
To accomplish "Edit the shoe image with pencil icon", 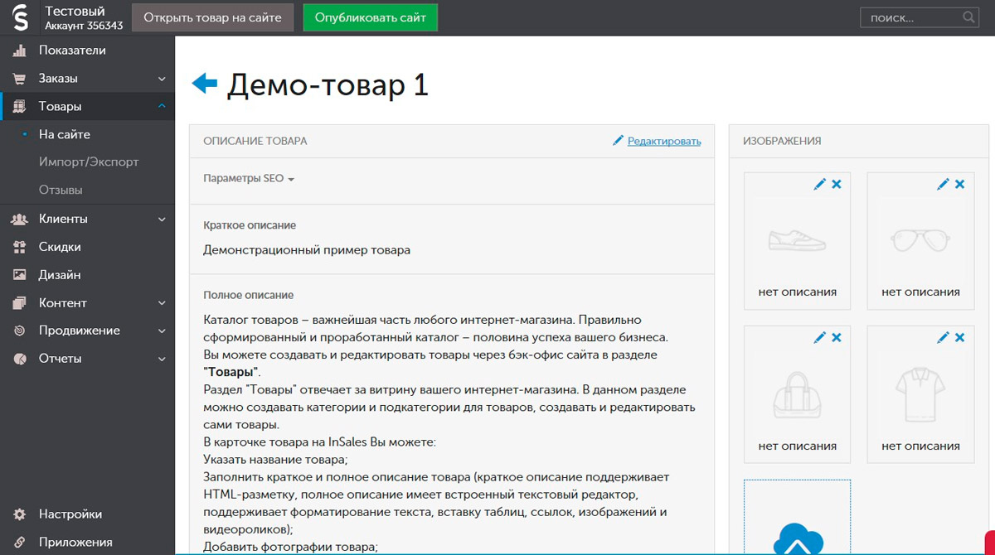I will pyautogui.click(x=820, y=184).
